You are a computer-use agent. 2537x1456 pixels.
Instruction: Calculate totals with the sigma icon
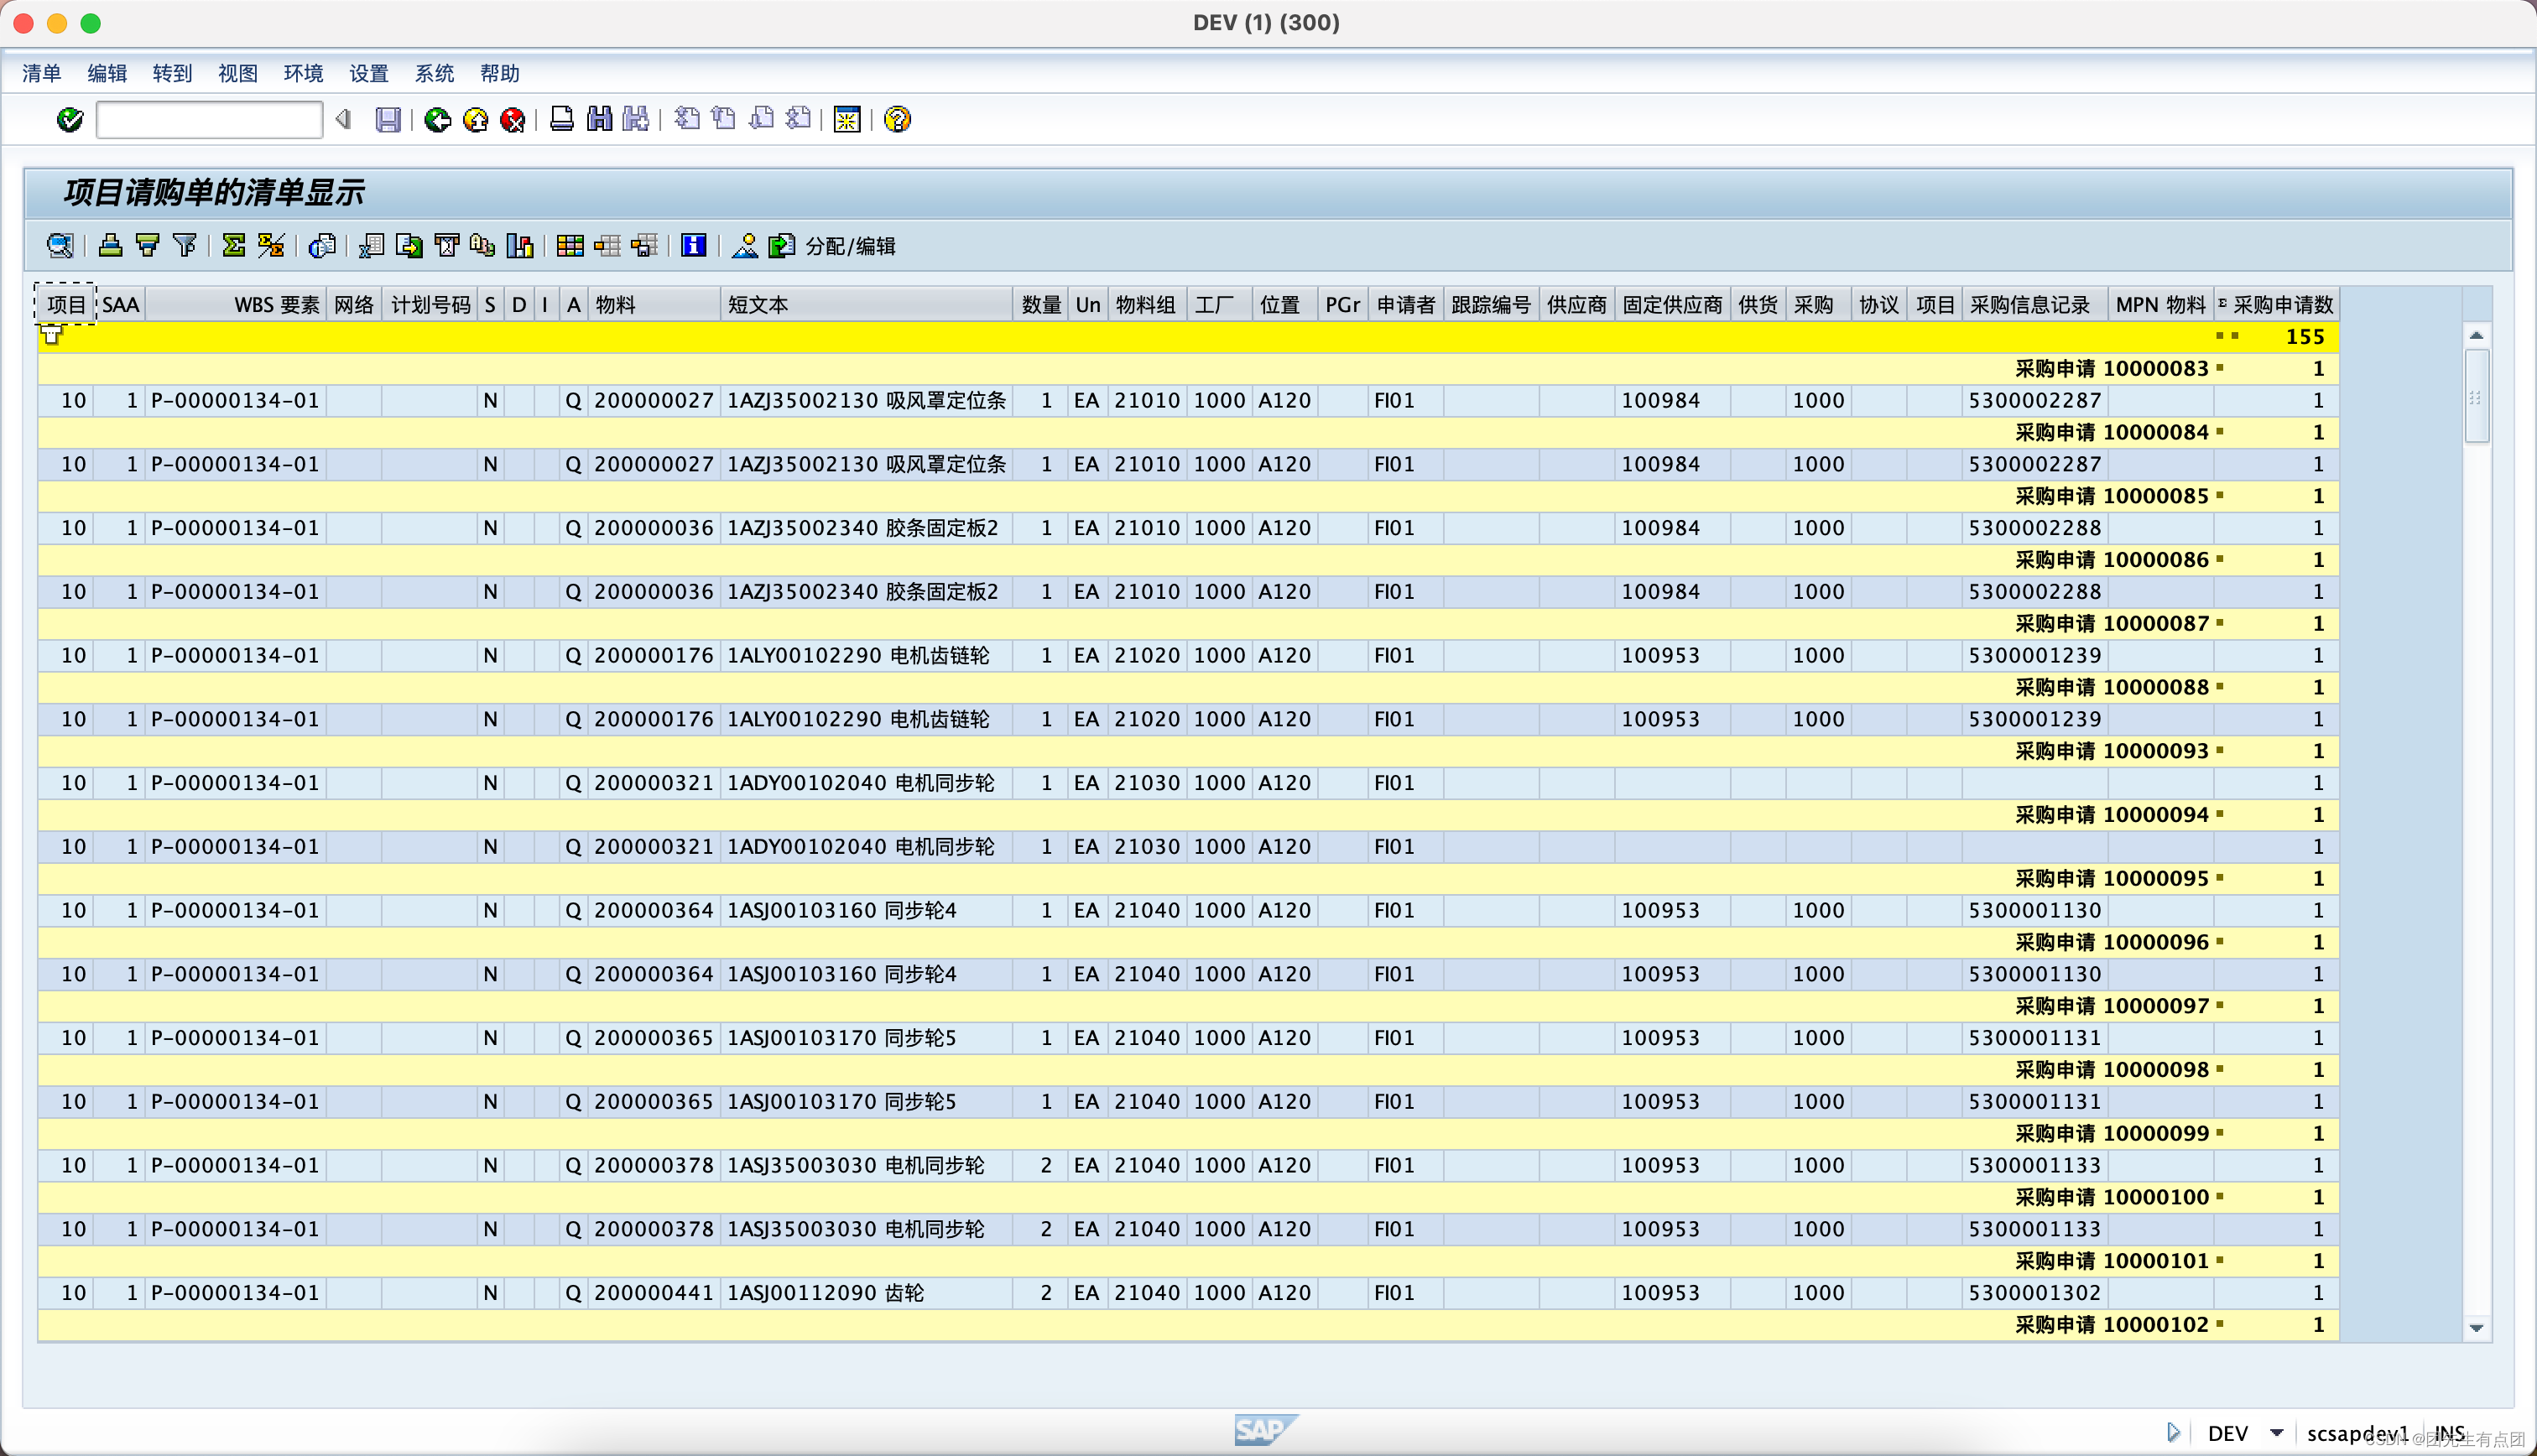[x=233, y=245]
